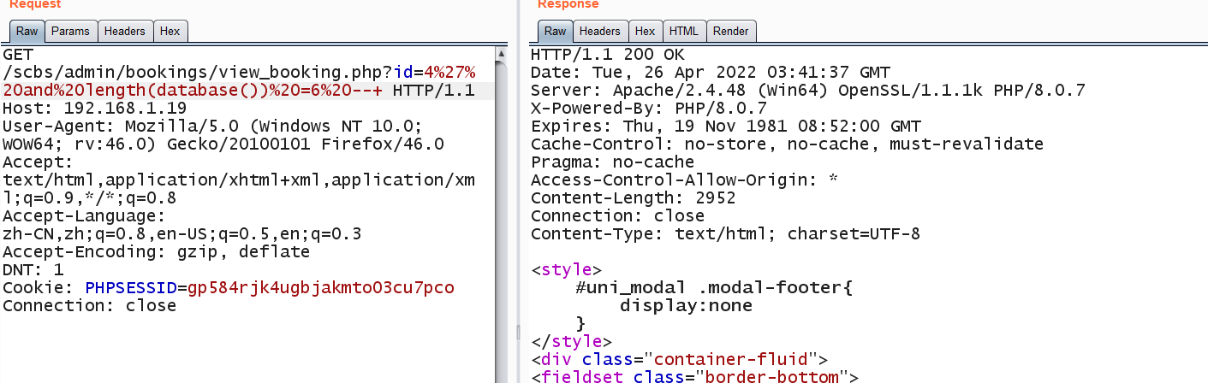Click the 'Content-Length: 2952' header

[634, 198]
